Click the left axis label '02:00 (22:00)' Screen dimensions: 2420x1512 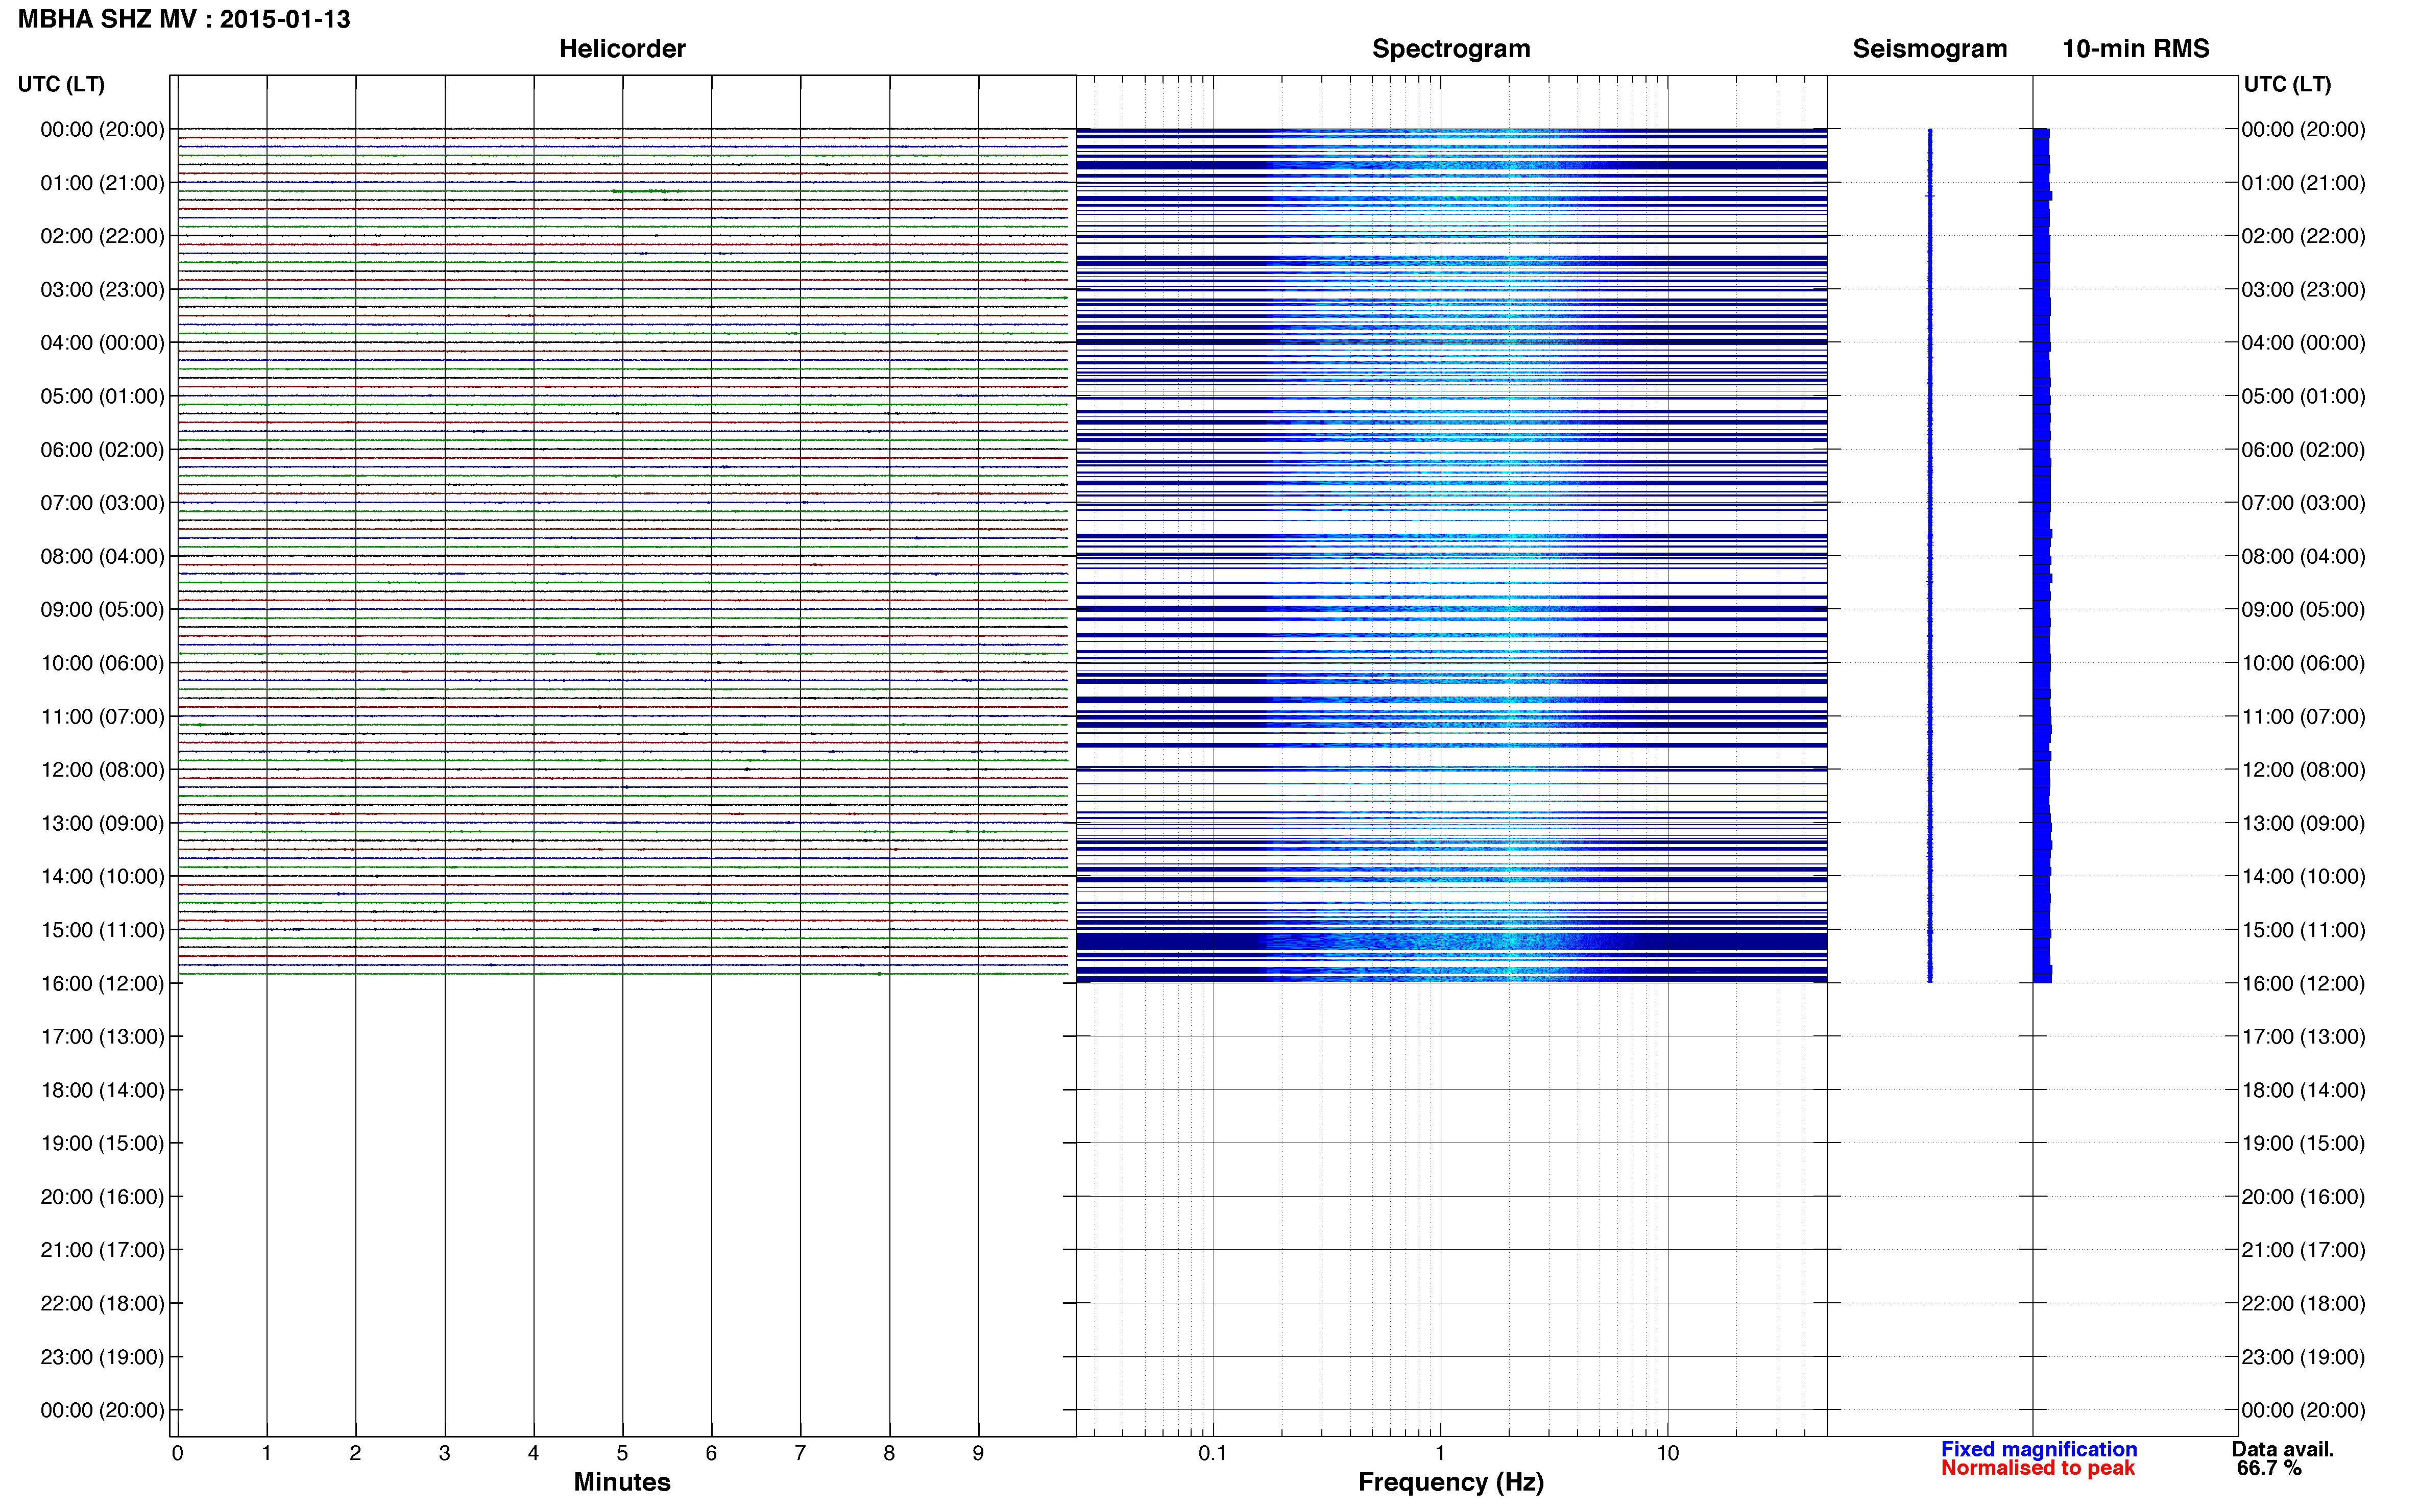(102, 236)
